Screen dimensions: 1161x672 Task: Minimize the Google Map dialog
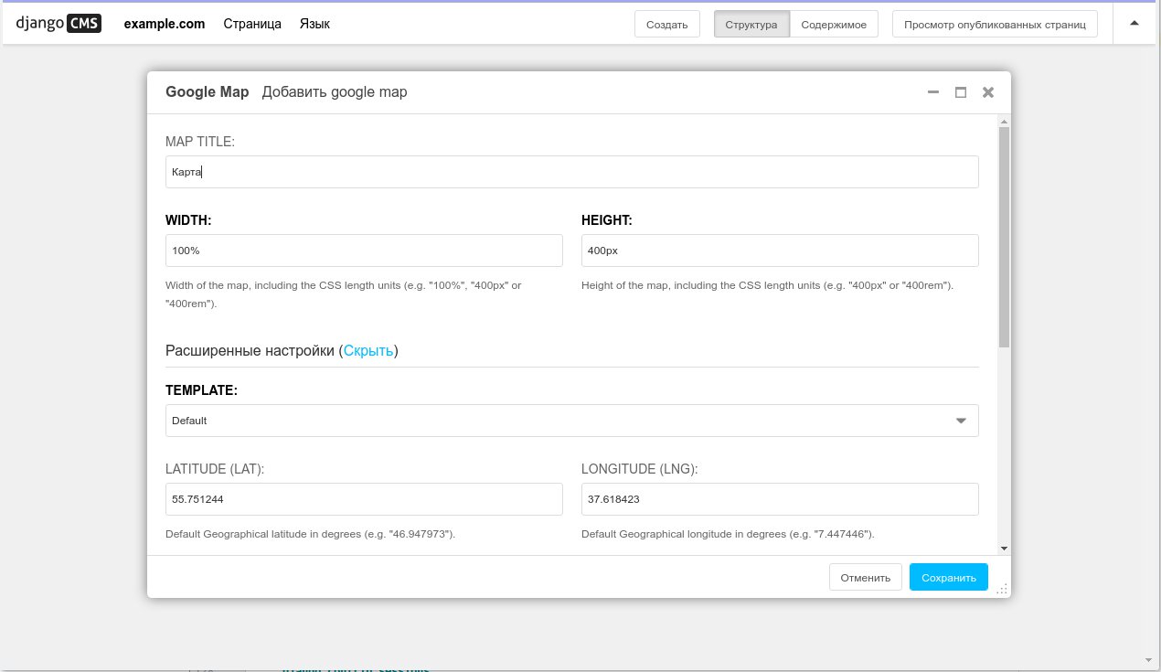click(933, 92)
